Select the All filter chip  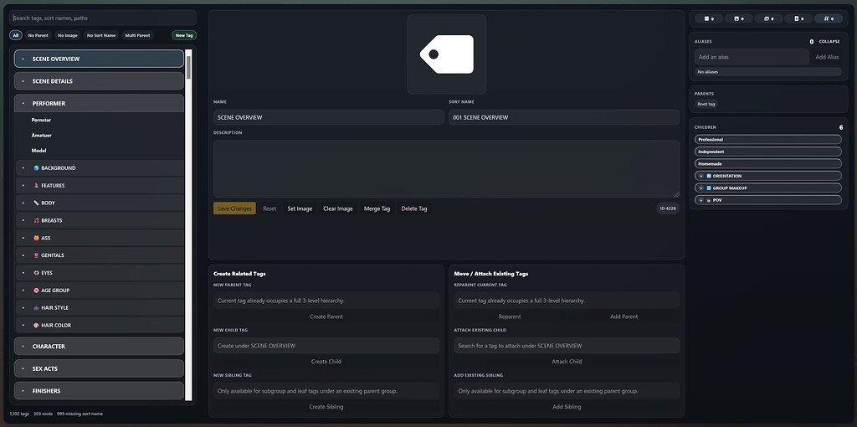click(x=16, y=35)
